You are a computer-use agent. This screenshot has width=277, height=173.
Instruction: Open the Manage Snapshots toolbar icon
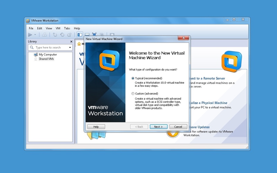click(x=70, y=35)
